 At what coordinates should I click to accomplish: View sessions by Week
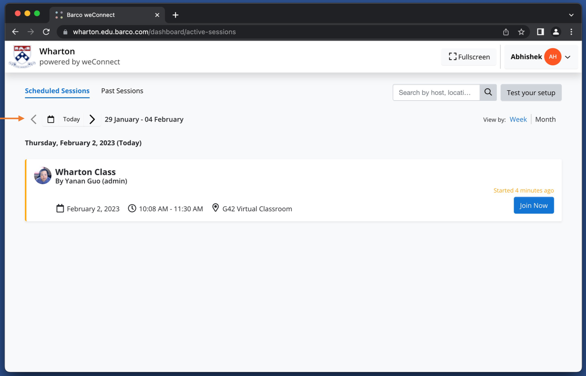[x=518, y=119]
